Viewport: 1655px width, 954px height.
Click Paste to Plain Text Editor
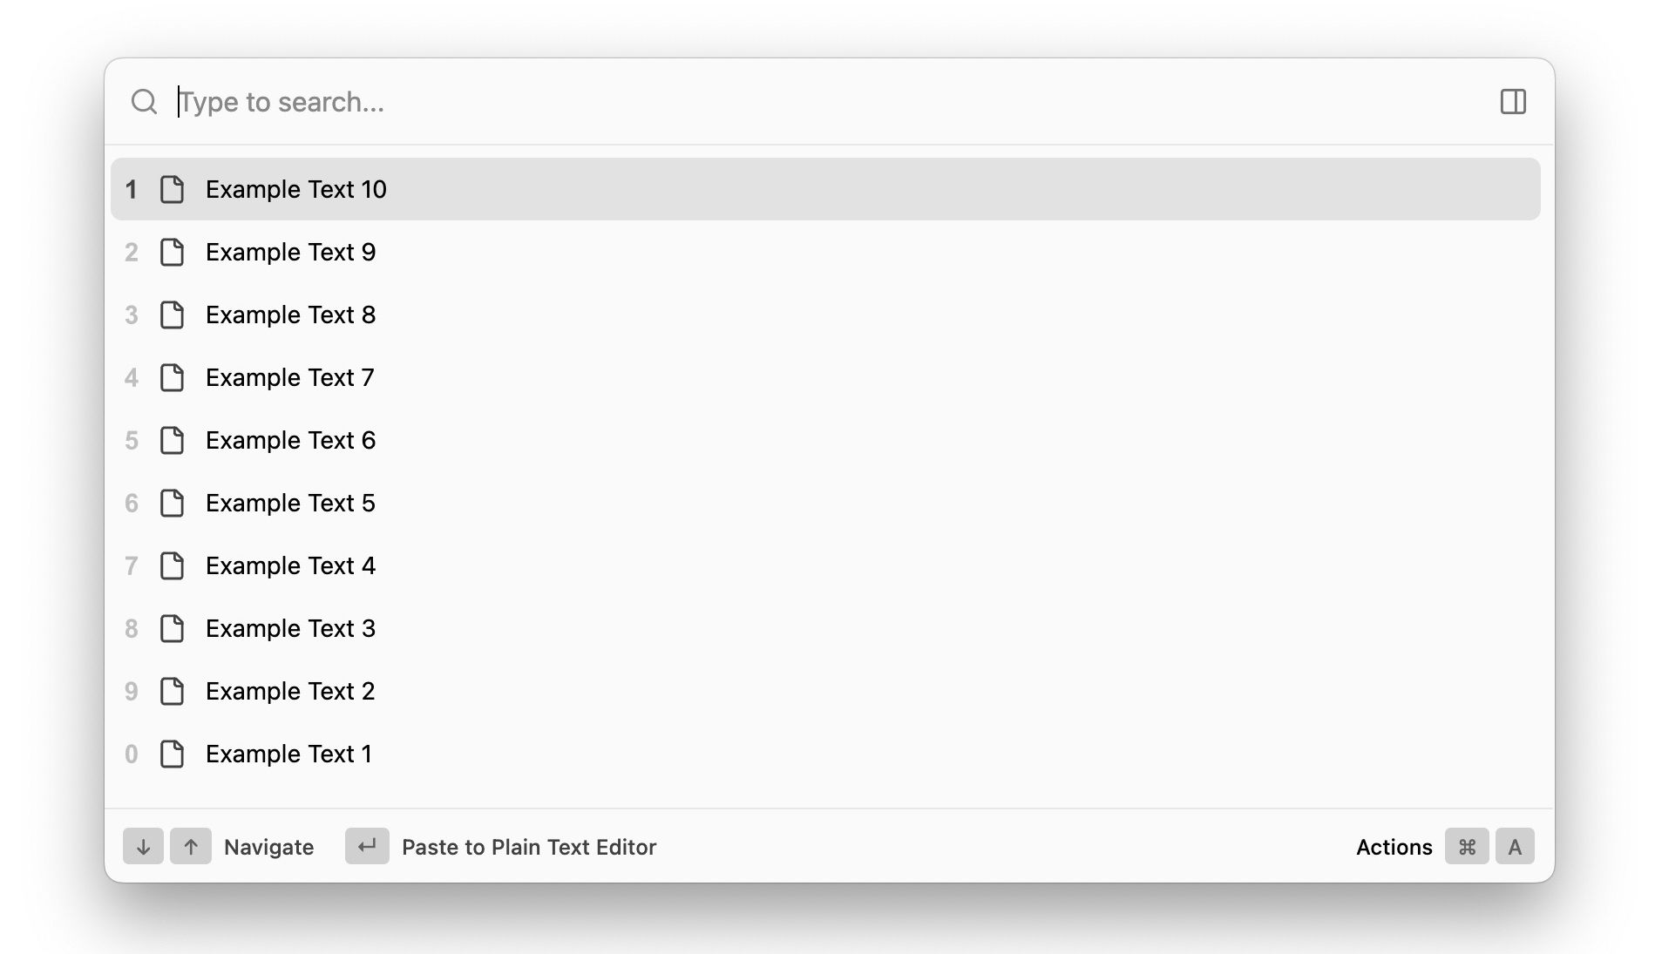[528, 847]
